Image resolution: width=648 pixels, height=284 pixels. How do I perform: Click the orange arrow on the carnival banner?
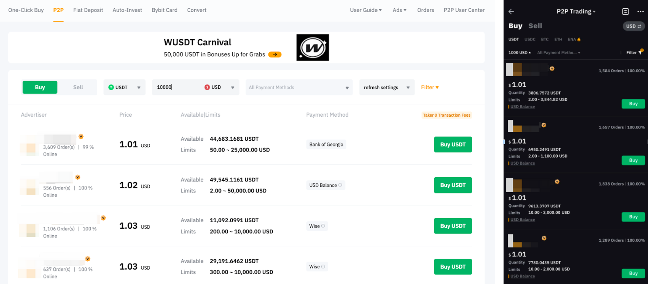coord(274,54)
